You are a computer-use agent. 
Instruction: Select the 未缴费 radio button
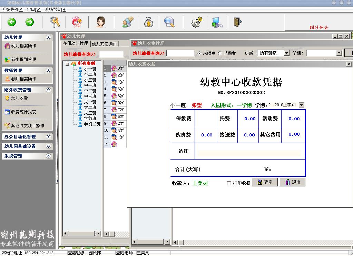199,53
